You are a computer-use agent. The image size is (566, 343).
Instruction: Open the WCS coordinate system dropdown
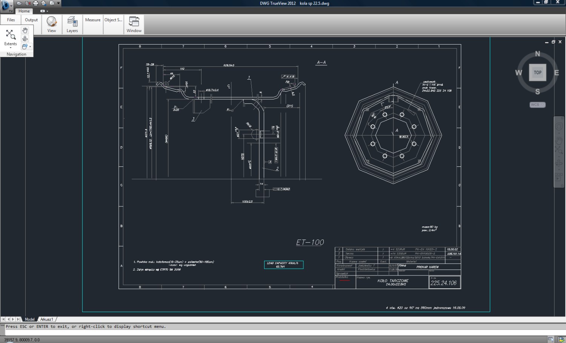point(537,105)
